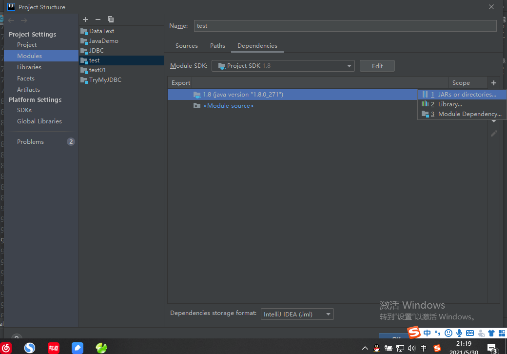Open Dependencies storage format dropdown
The height and width of the screenshot is (354, 507).
[297, 314]
